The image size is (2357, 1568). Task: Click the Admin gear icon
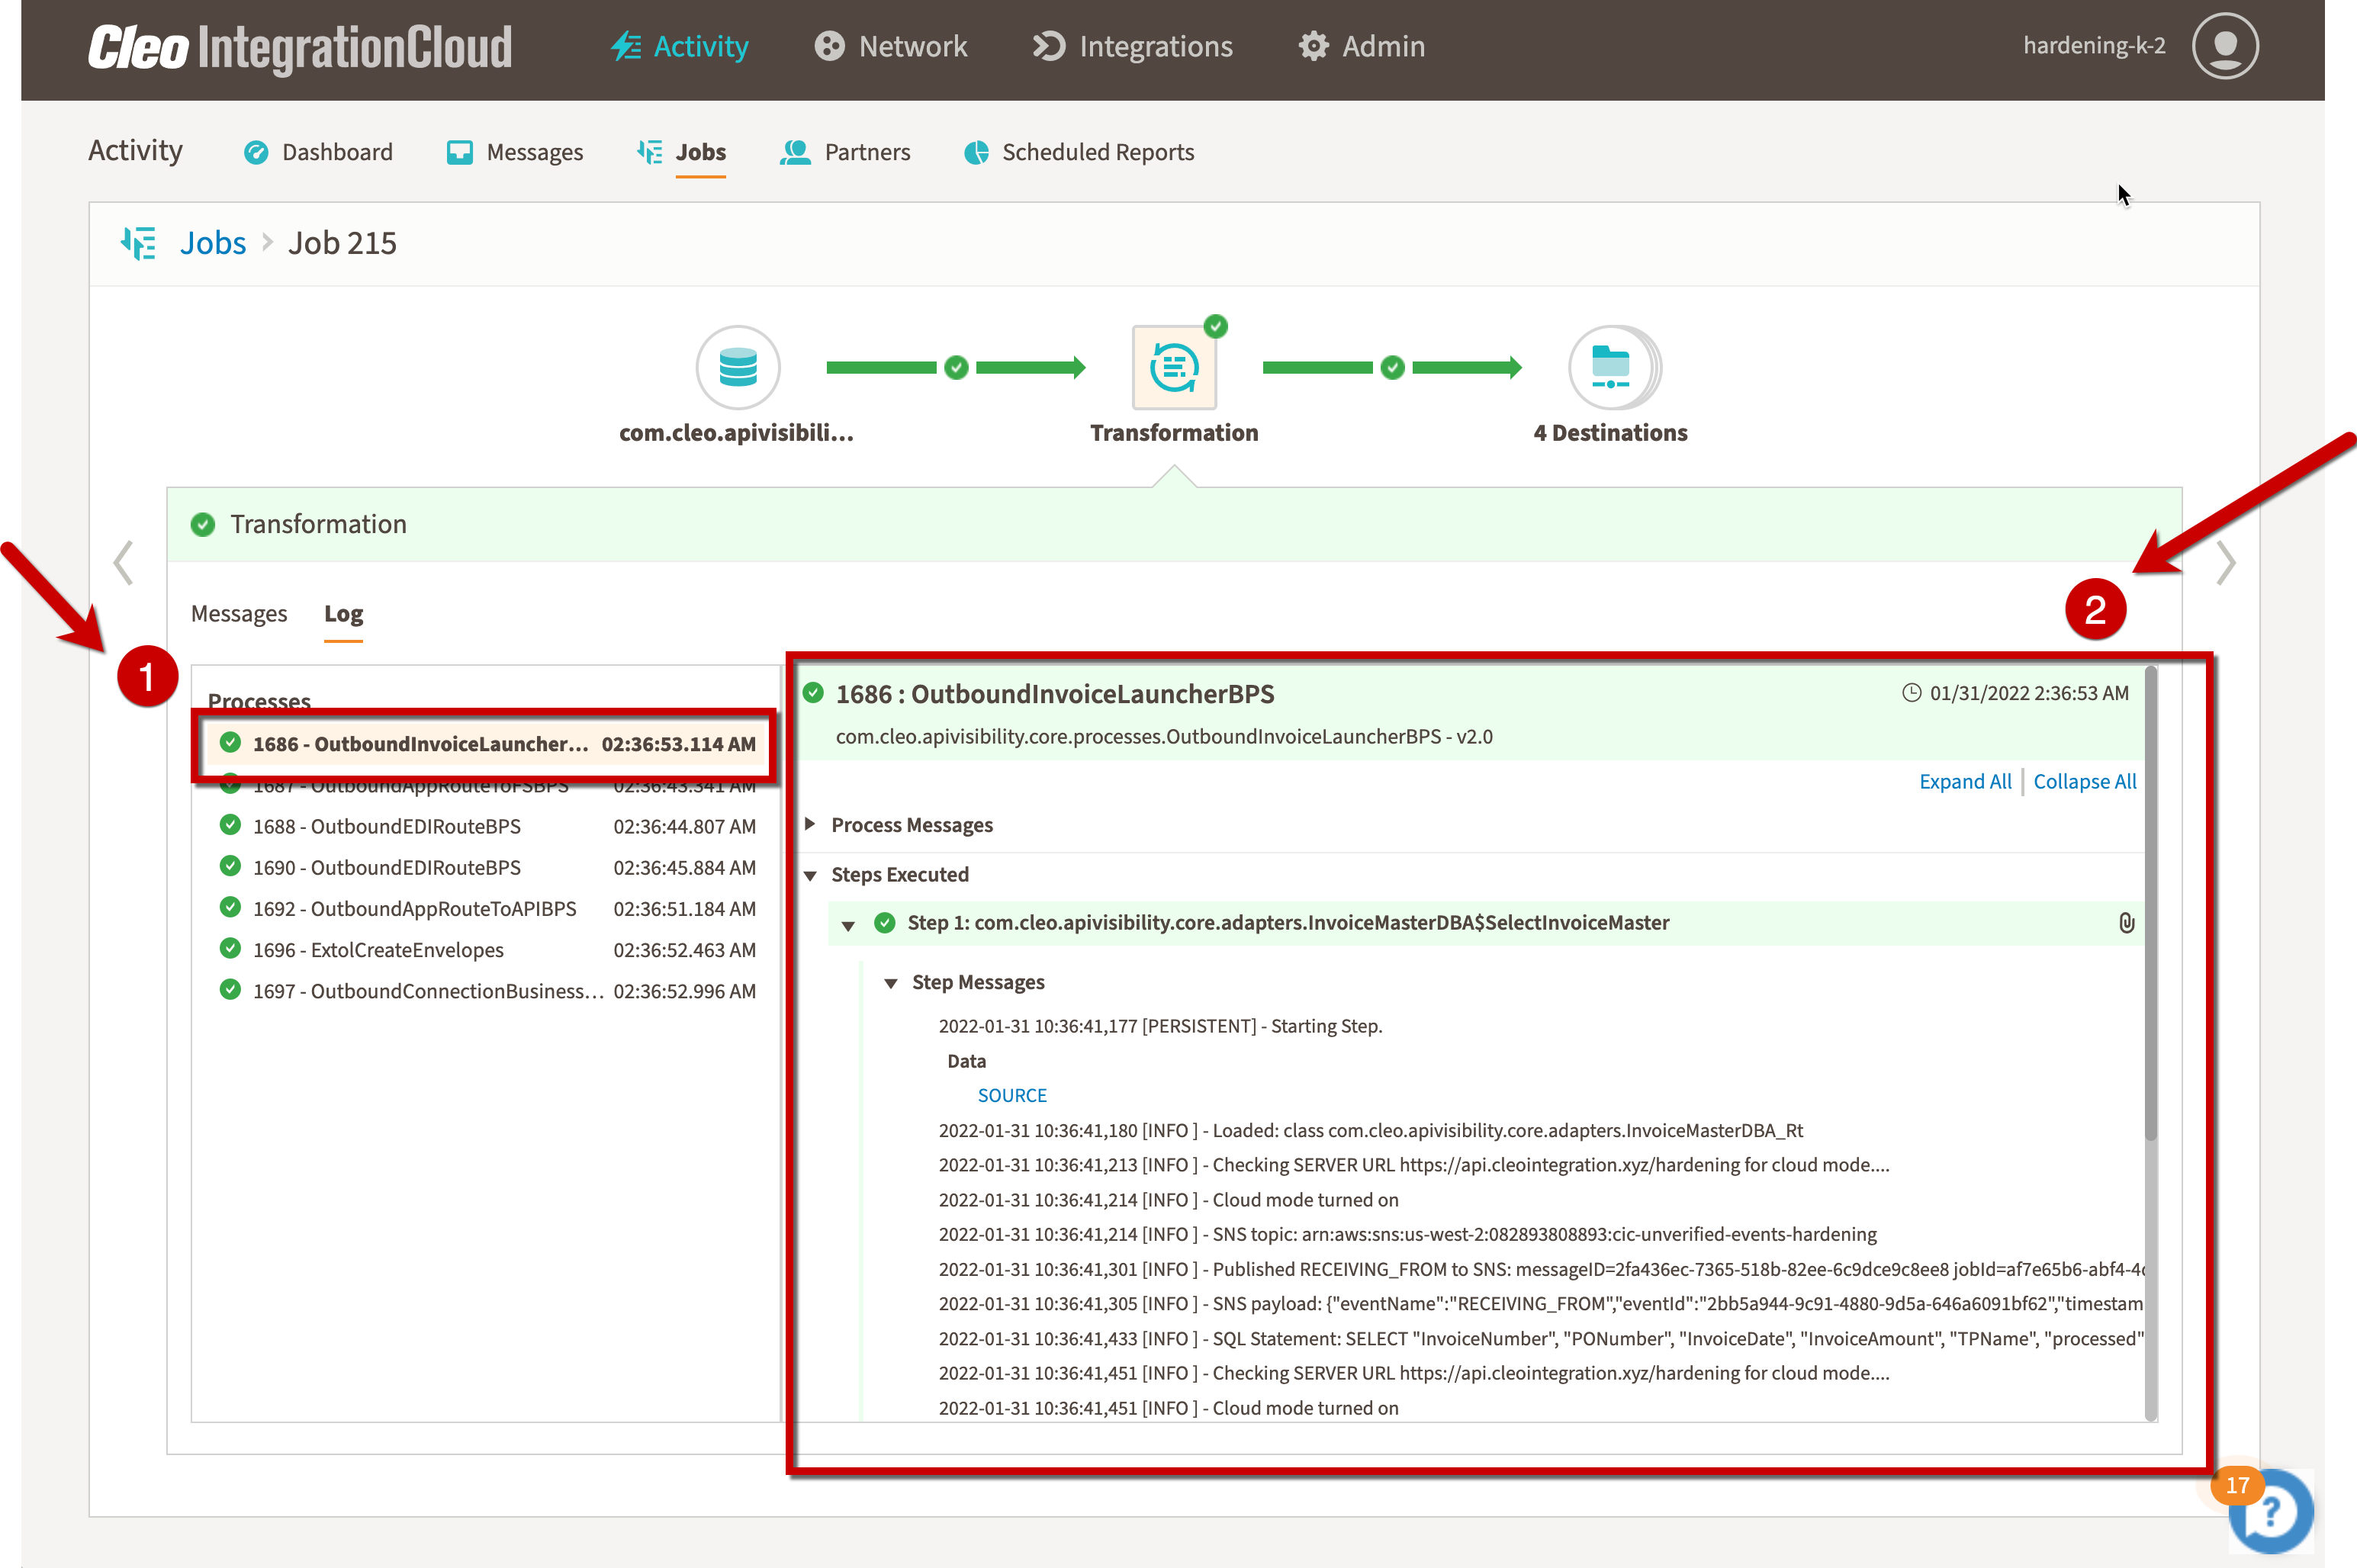click(x=1313, y=46)
